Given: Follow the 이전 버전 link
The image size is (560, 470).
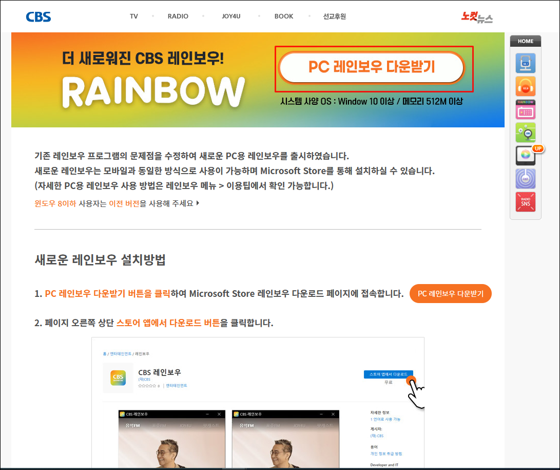Looking at the screenshot, I should [x=124, y=203].
